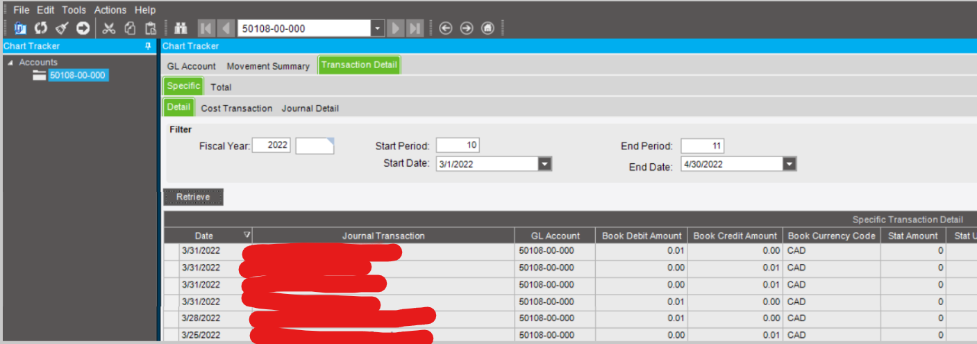Click the forward circle arrow icon
This screenshot has width=977, height=344.
click(467, 28)
